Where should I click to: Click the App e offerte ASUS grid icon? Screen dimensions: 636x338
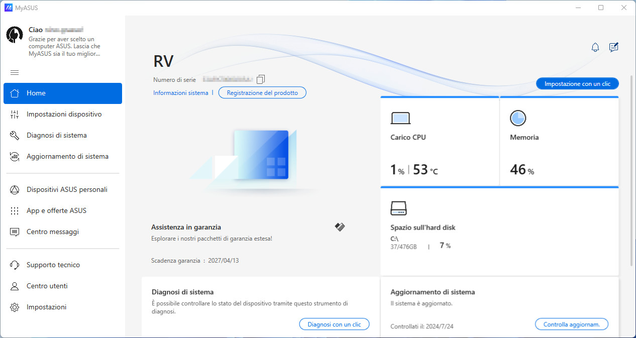pos(15,210)
